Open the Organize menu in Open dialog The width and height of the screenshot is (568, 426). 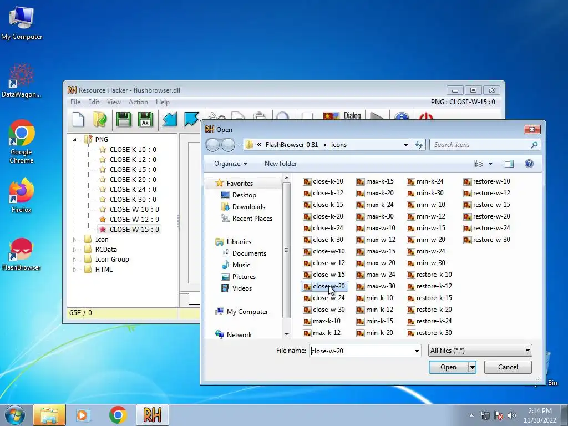coord(231,164)
